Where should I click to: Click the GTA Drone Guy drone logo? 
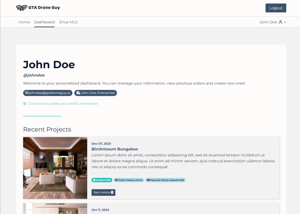pyautogui.click(x=22, y=8)
